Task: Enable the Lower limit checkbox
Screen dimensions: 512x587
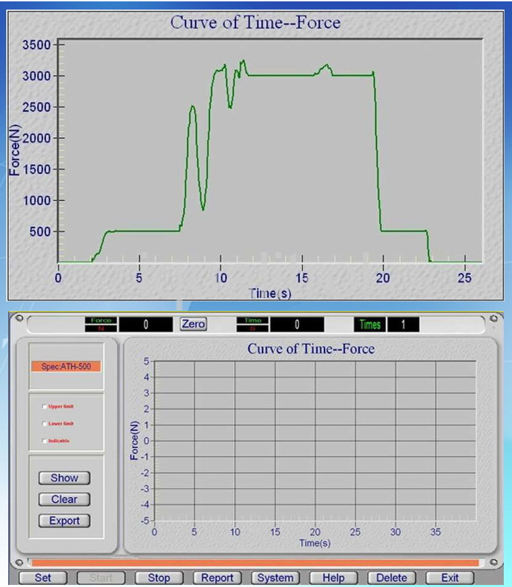Action: tap(44, 424)
